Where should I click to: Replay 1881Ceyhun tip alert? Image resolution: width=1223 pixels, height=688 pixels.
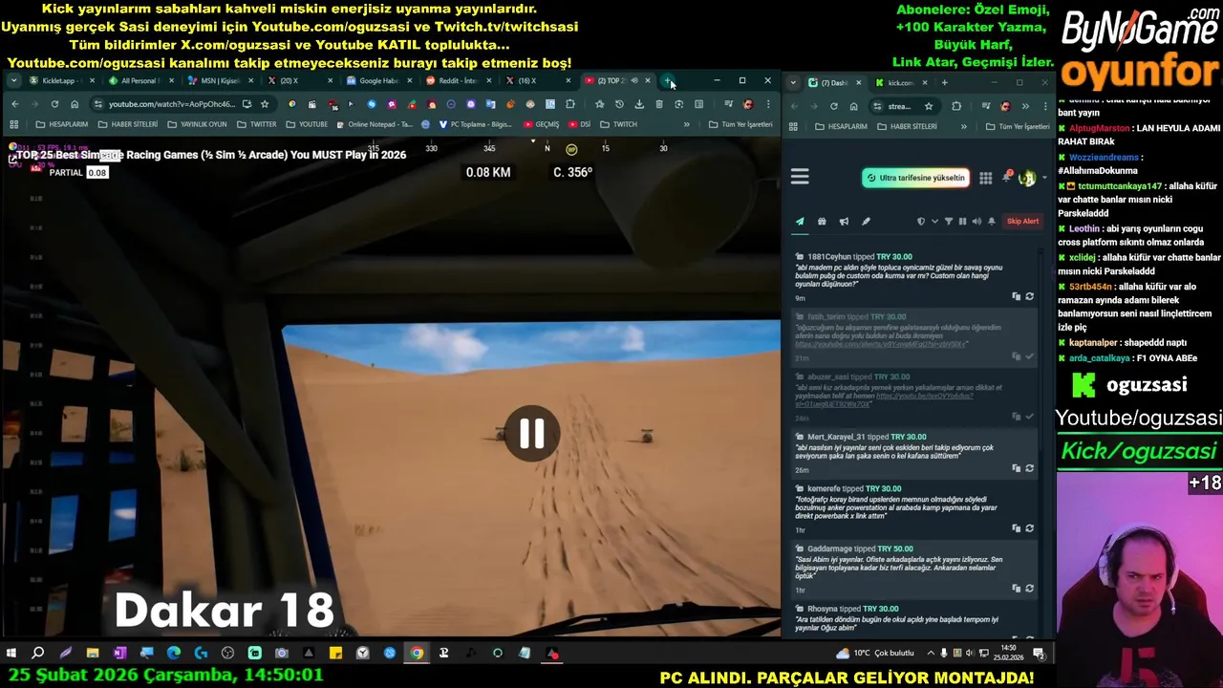coord(1029,296)
